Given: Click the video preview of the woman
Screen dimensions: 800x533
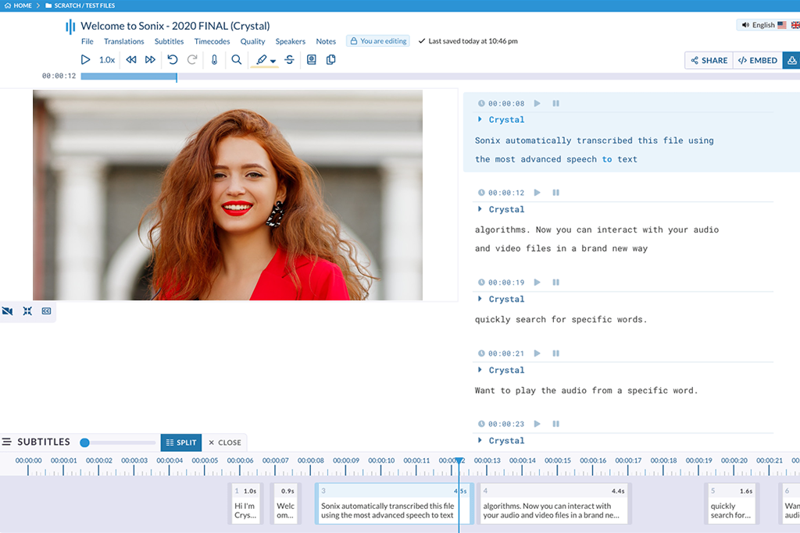Looking at the screenshot, I should (227, 195).
